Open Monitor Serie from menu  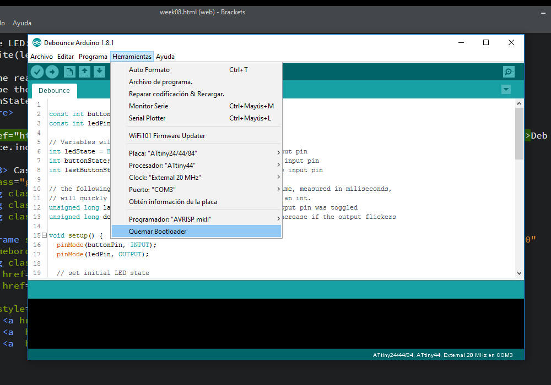196,106
